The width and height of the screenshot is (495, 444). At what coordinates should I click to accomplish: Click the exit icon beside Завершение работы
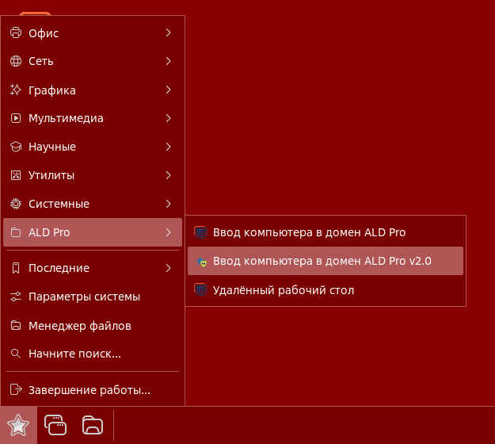click(16, 389)
